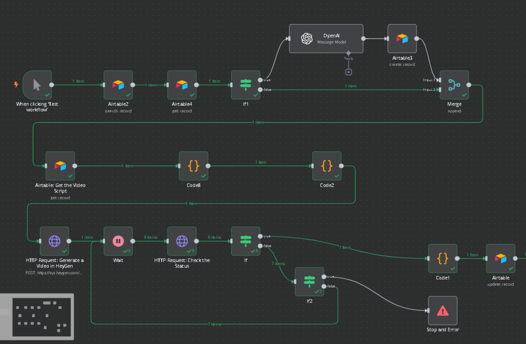
Task: Open HTTP Request: Generate a Video in HeyGen
Action: (x=54, y=241)
